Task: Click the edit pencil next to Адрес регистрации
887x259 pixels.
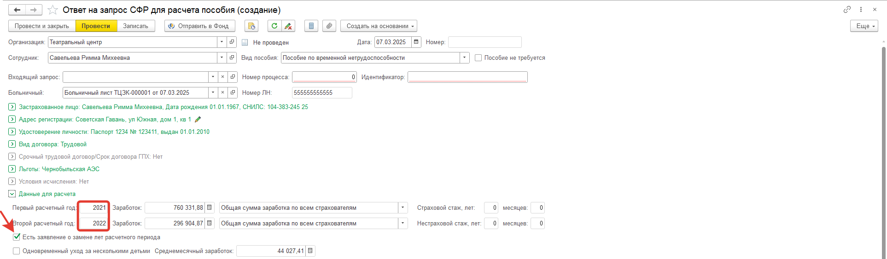Action: 198,119
